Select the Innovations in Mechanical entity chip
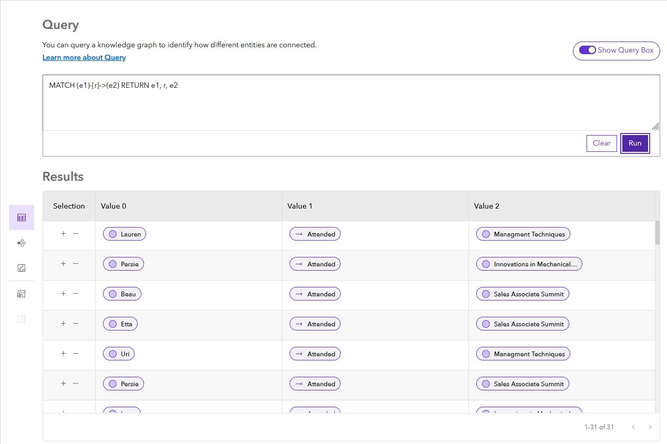Image resolution: width=667 pixels, height=444 pixels. tap(529, 264)
